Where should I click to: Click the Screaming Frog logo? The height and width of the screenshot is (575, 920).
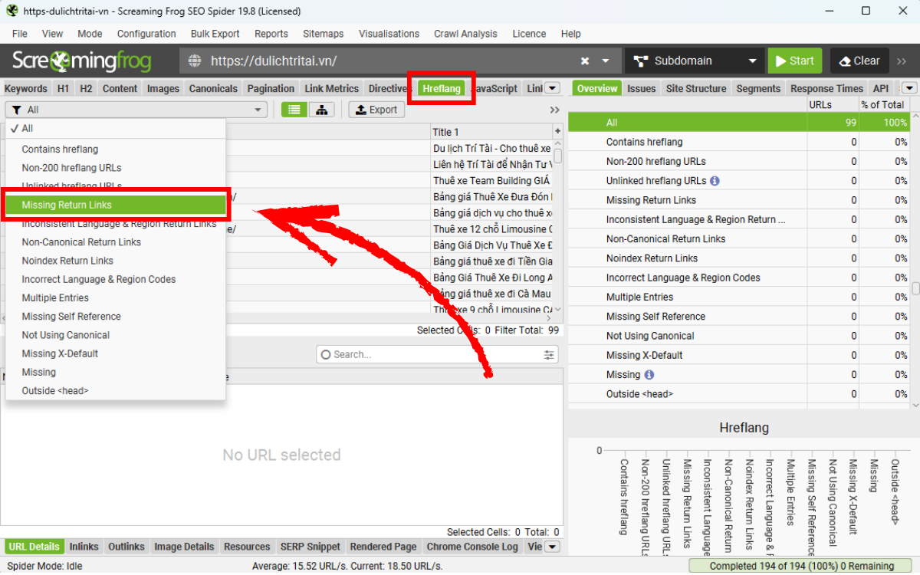(x=80, y=60)
